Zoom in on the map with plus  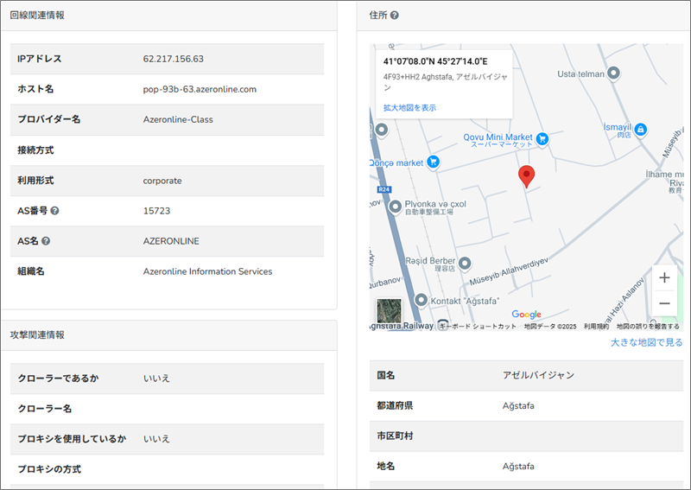[x=664, y=277]
